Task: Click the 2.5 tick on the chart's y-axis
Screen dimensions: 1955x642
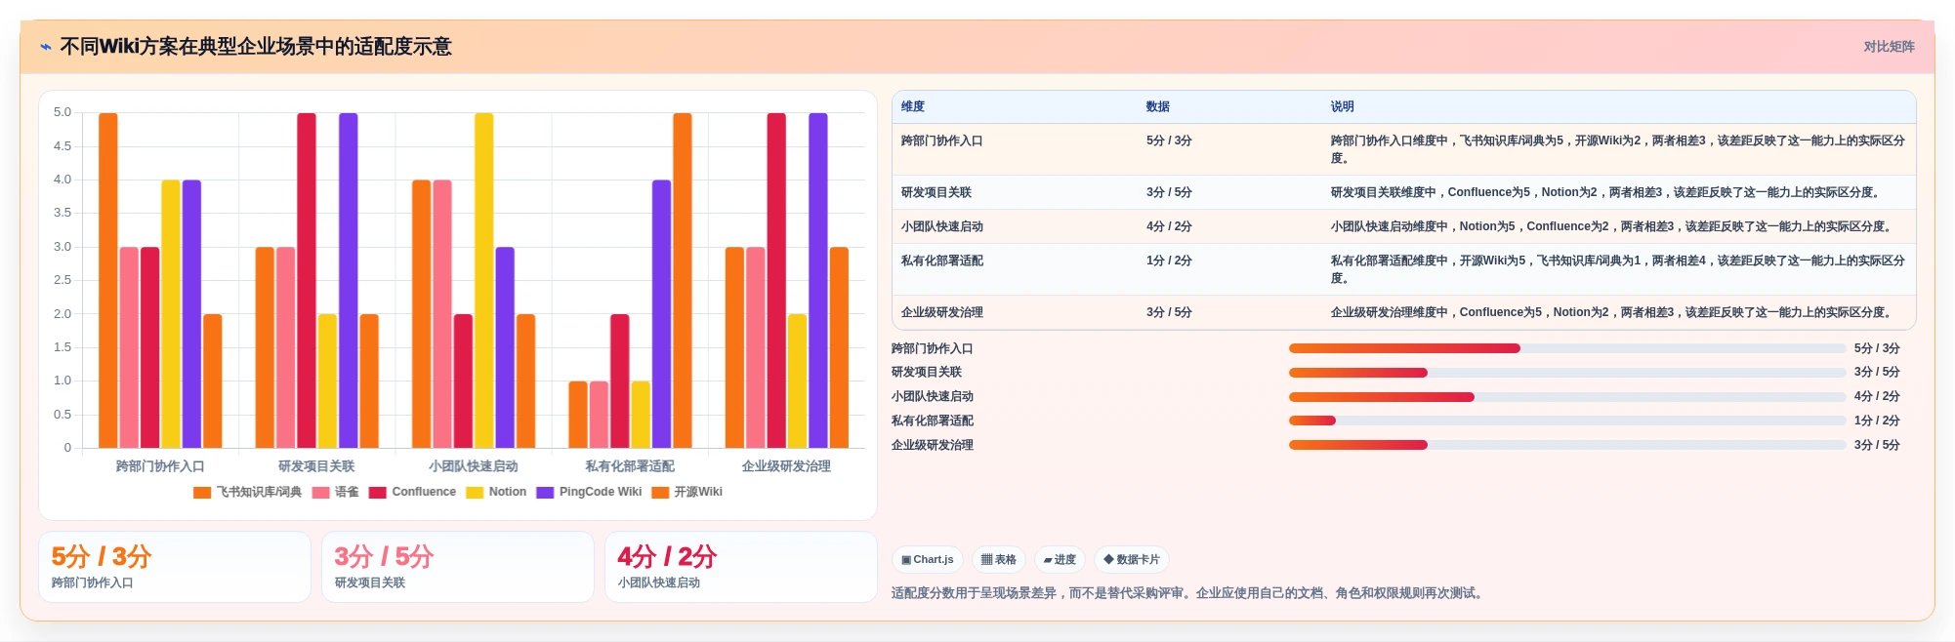Action: point(62,280)
